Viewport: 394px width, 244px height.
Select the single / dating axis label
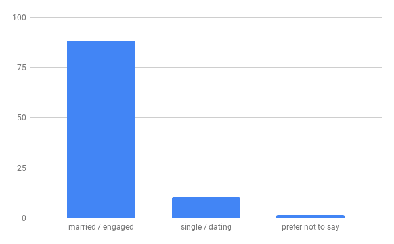click(206, 227)
